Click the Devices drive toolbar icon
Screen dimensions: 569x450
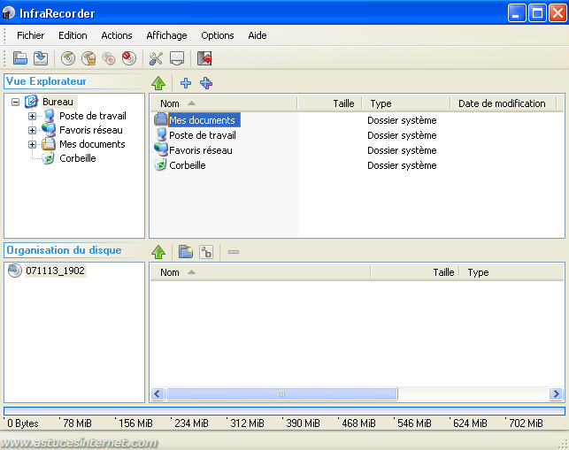[x=177, y=58]
